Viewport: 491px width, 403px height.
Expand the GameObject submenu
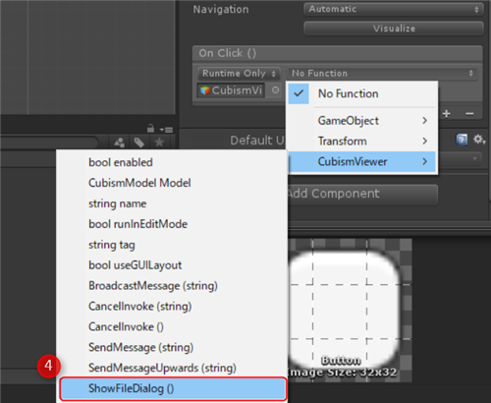[x=362, y=121]
